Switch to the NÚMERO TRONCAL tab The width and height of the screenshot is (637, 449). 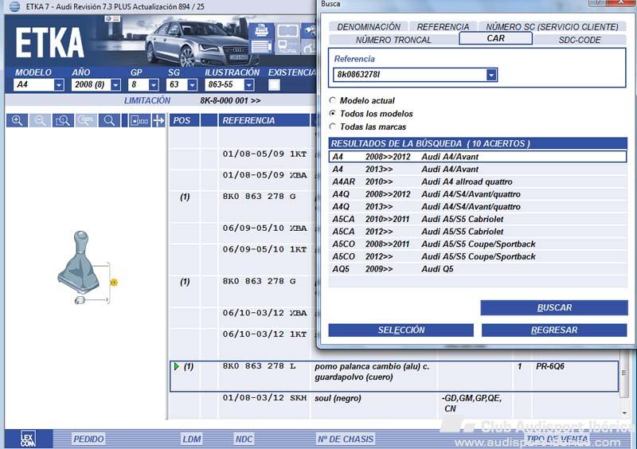393,40
